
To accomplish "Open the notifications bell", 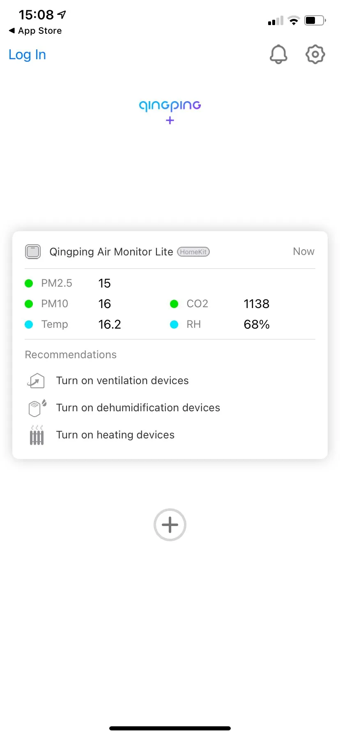I will click(x=278, y=54).
